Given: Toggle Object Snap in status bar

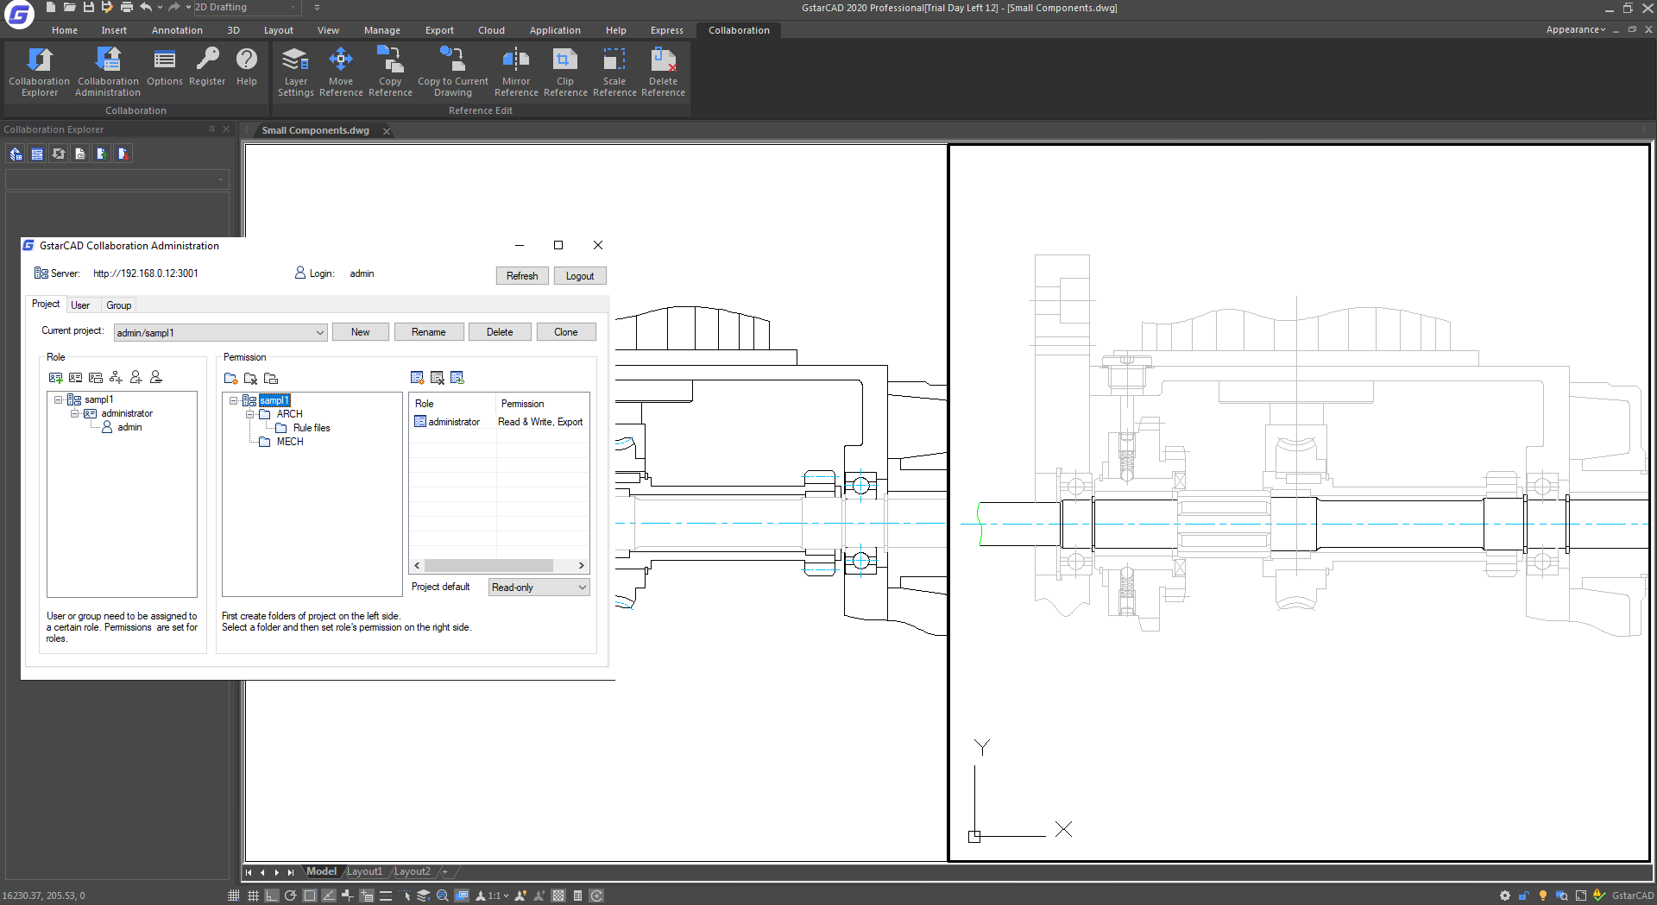Looking at the screenshot, I should pos(310,896).
